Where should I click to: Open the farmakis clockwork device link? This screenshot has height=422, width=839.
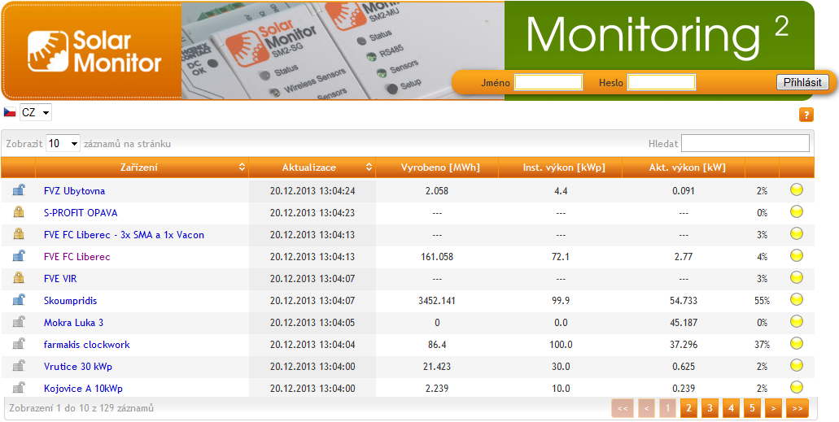pyautogui.click(x=87, y=345)
